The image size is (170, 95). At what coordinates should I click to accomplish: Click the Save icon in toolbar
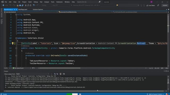coord(20,5)
